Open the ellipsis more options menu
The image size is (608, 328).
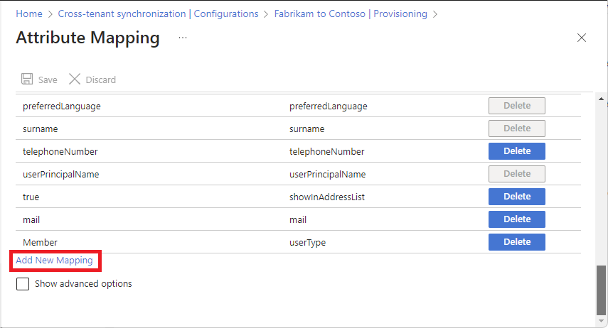(x=183, y=38)
